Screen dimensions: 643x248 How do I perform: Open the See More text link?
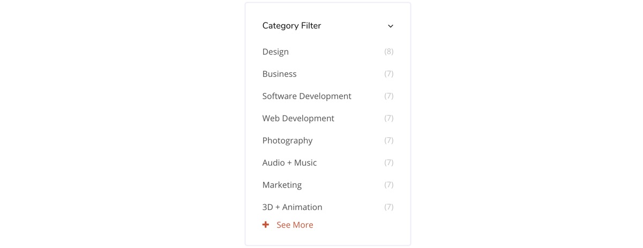click(x=295, y=225)
